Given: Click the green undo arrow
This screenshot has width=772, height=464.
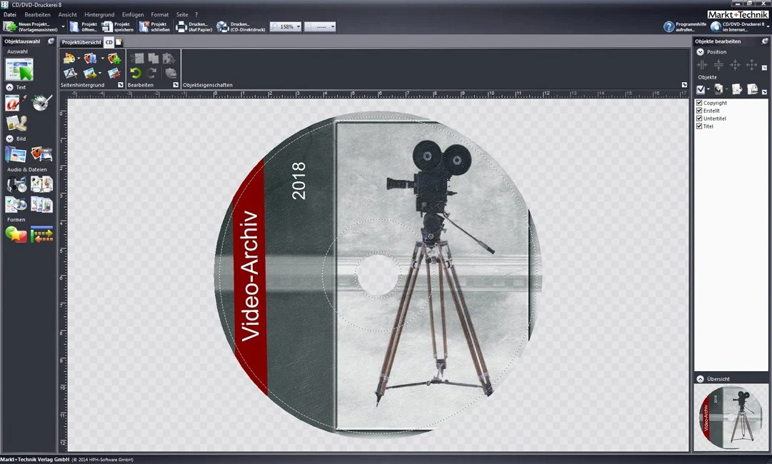Looking at the screenshot, I should point(136,74).
